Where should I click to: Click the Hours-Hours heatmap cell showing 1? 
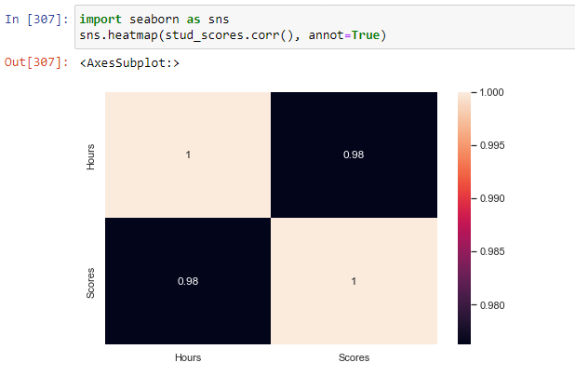[188, 154]
